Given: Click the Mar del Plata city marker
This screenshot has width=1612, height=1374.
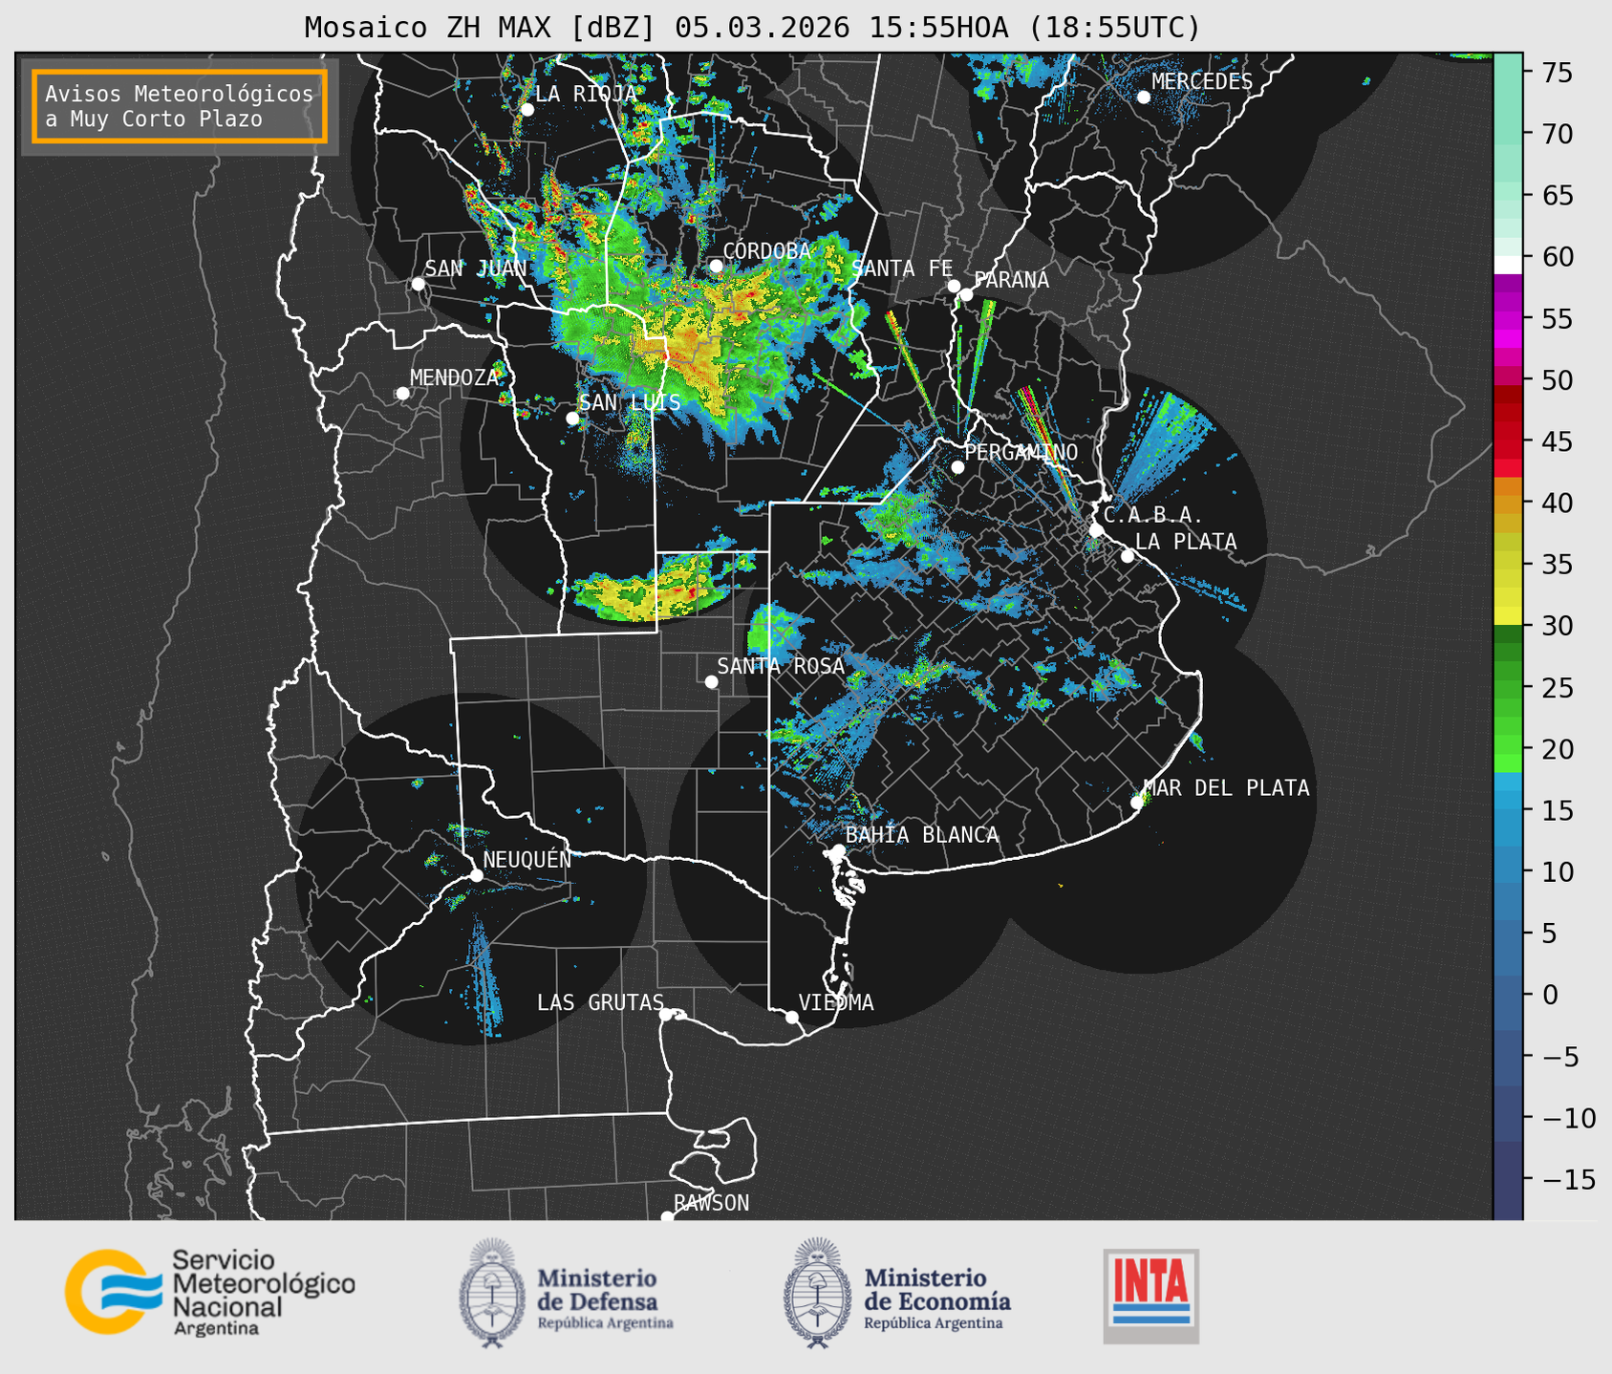Looking at the screenshot, I should pyautogui.click(x=1137, y=802).
